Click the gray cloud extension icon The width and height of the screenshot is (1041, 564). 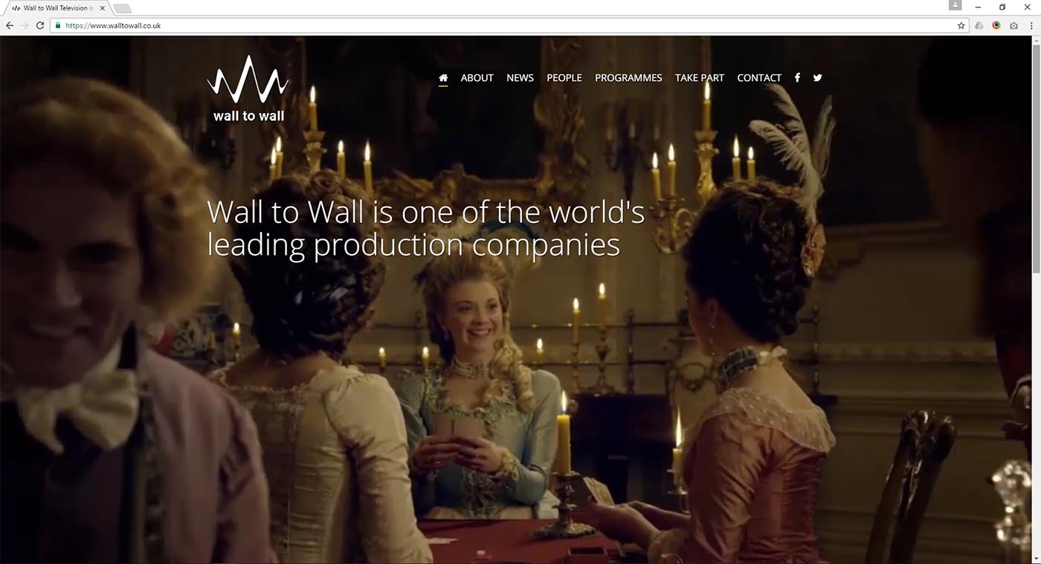tap(979, 25)
